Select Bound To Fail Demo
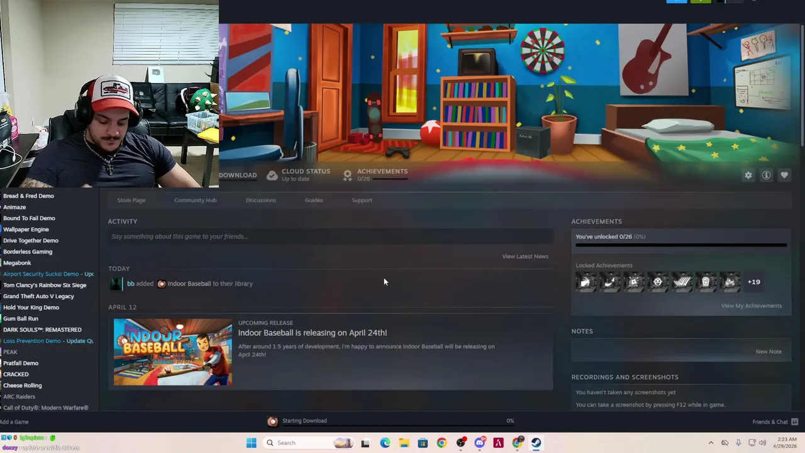 tap(29, 218)
